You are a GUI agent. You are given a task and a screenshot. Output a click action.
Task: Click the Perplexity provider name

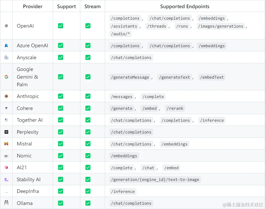(28, 132)
